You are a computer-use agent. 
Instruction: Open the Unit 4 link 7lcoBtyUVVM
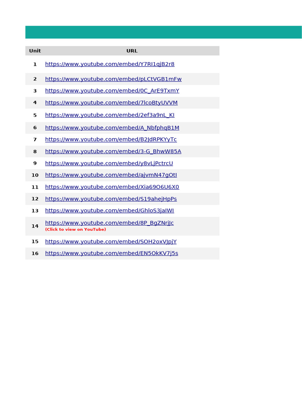(111, 103)
